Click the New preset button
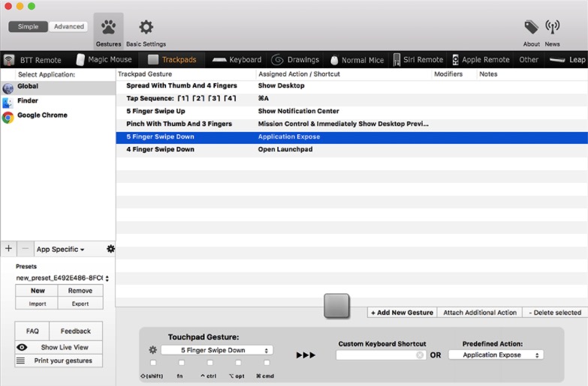This screenshot has height=386, width=588. (37, 291)
